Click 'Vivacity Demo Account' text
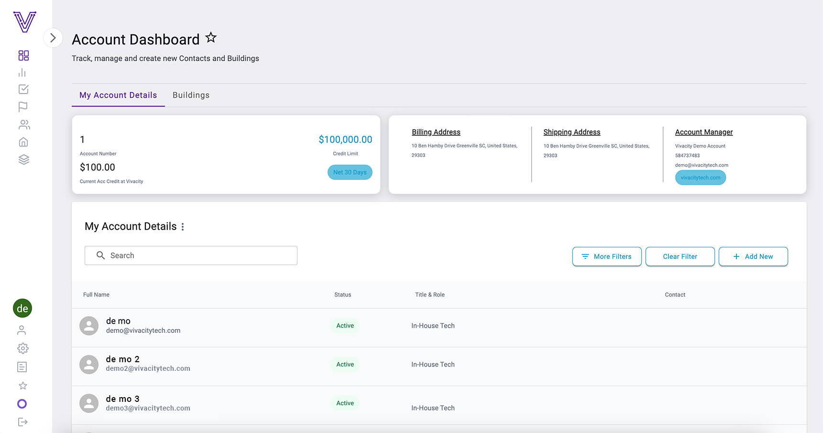Image resolution: width=823 pixels, height=433 pixels. click(x=700, y=146)
